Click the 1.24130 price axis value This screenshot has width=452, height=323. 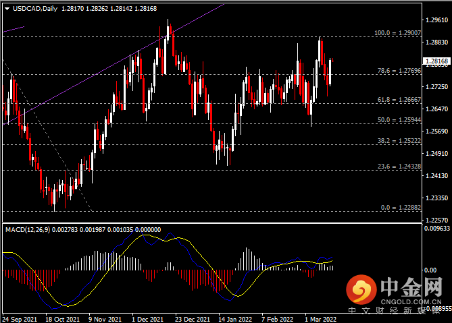pos(436,175)
